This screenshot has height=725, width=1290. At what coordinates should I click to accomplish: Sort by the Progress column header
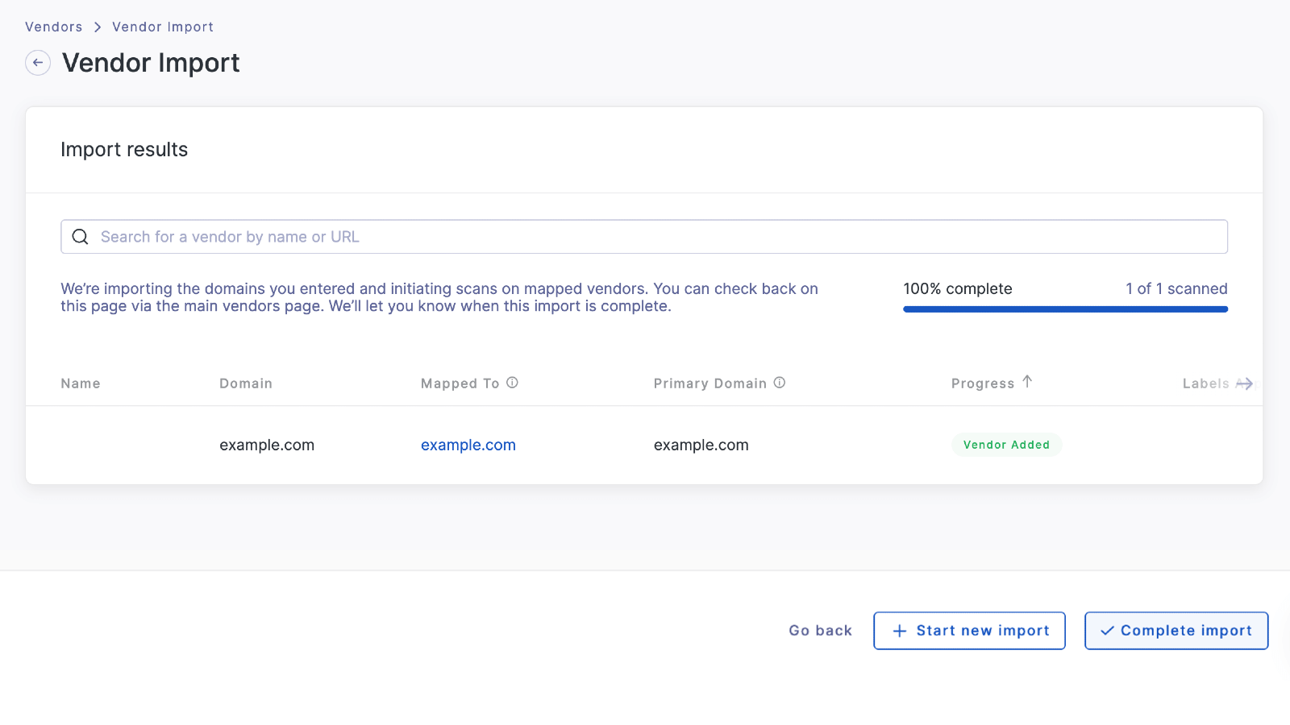click(983, 383)
